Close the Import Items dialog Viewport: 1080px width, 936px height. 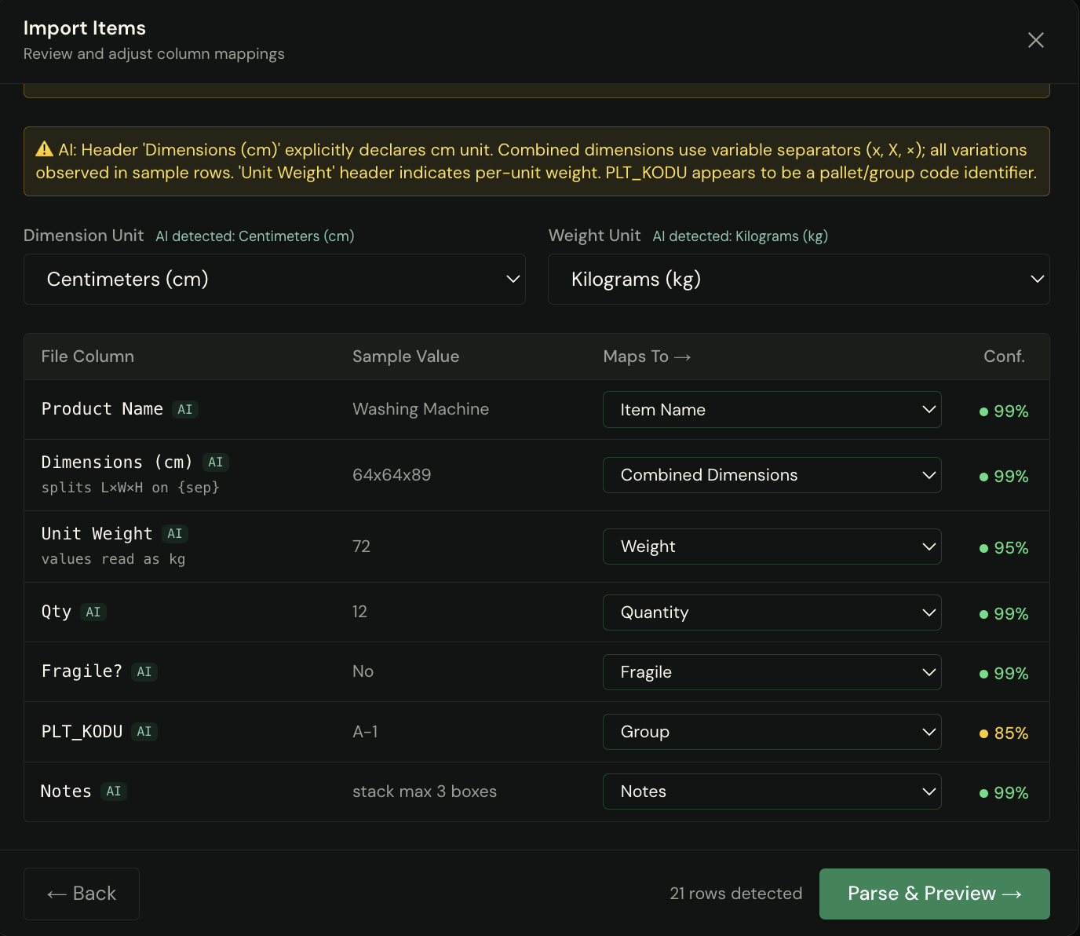pyautogui.click(x=1036, y=40)
